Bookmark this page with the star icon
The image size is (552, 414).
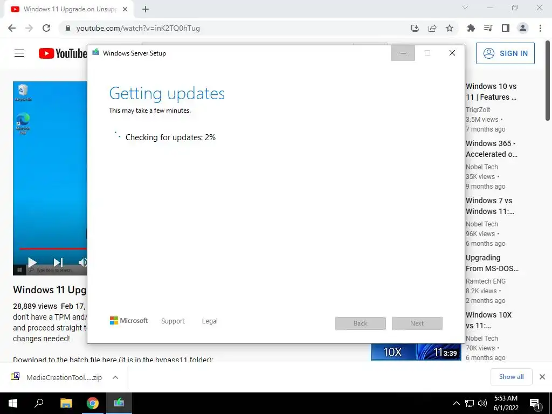click(x=450, y=28)
